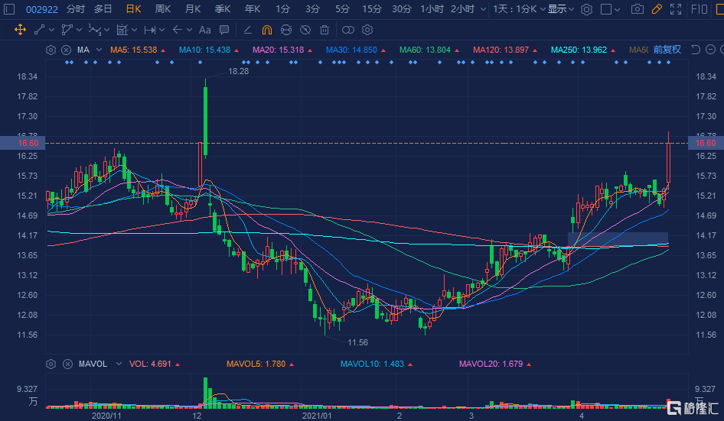
Task: Expand polygon tool options arrow
Action: click(x=80, y=30)
